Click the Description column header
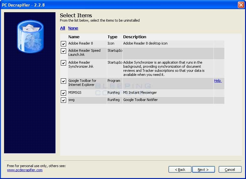 [135, 37]
